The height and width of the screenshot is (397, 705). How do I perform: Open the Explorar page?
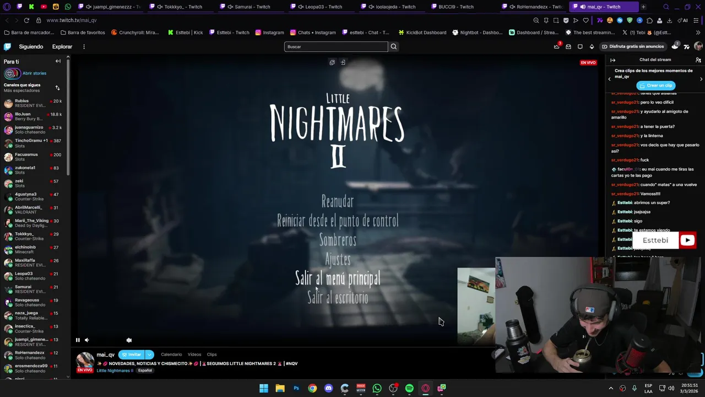62,47
